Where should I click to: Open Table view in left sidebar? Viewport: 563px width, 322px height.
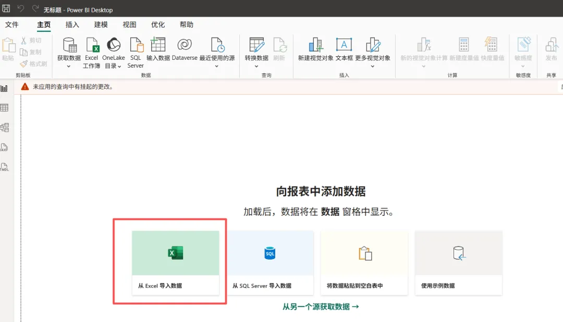click(4, 108)
